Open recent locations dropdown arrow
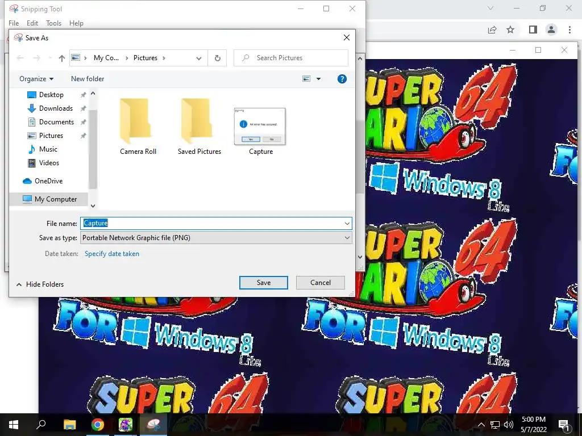Viewport: 582px width, 436px height. pyautogui.click(x=50, y=58)
